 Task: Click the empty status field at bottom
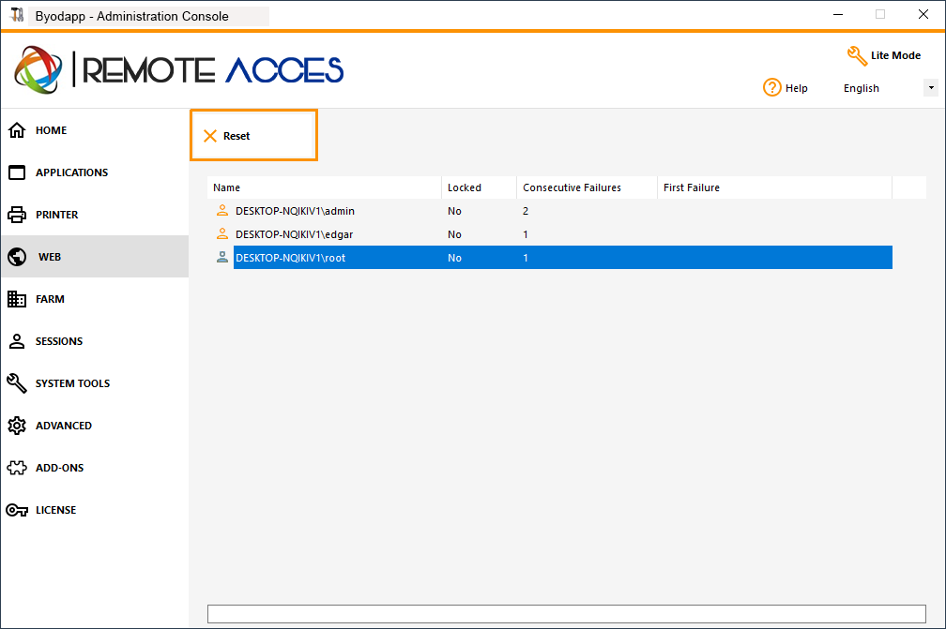567,614
